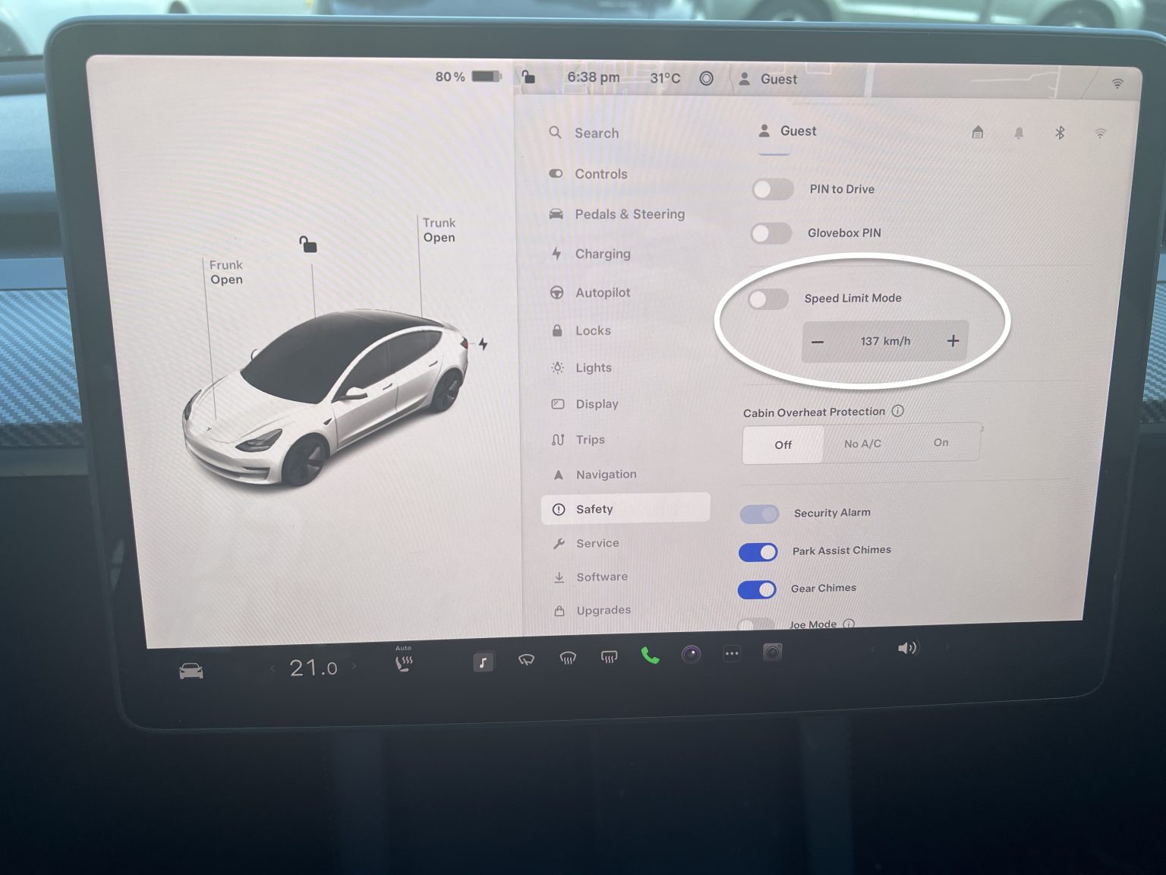1166x875 pixels.
Task: Disable Park Assist Chimes
Action: [758, 551]
